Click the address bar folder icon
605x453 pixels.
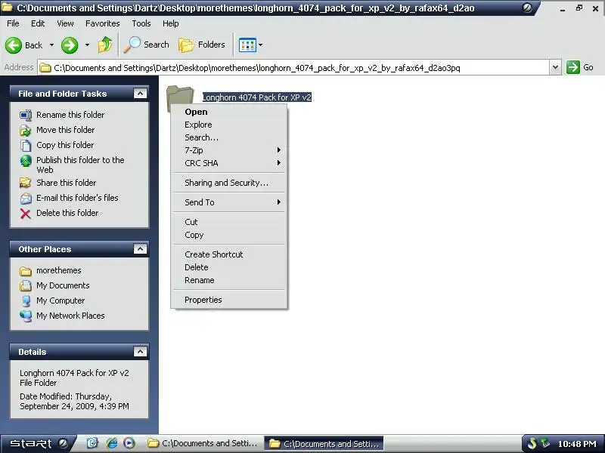[45, 68]
